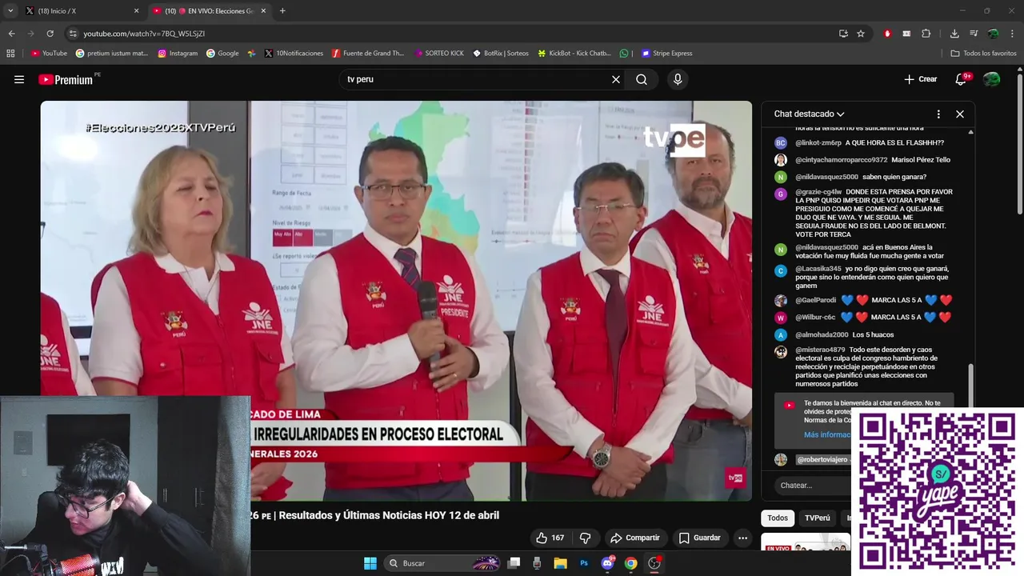Image resolution: width=1024 pixels, height=576 pixels.
Task: Click @GaelParodi chat username
Action: (815, 300)
